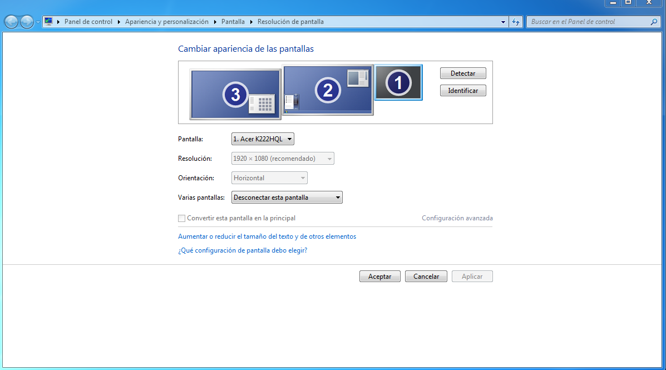
Task: Open the Orientación dropdown showing Horizontal
Action: tap(269, 178)
